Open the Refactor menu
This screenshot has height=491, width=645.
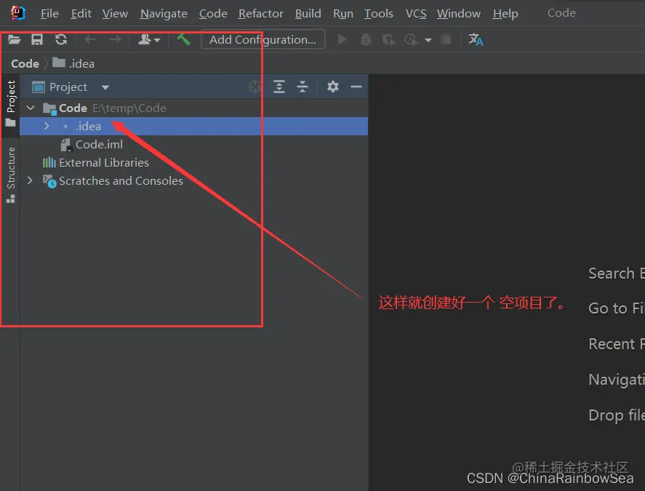260,14
